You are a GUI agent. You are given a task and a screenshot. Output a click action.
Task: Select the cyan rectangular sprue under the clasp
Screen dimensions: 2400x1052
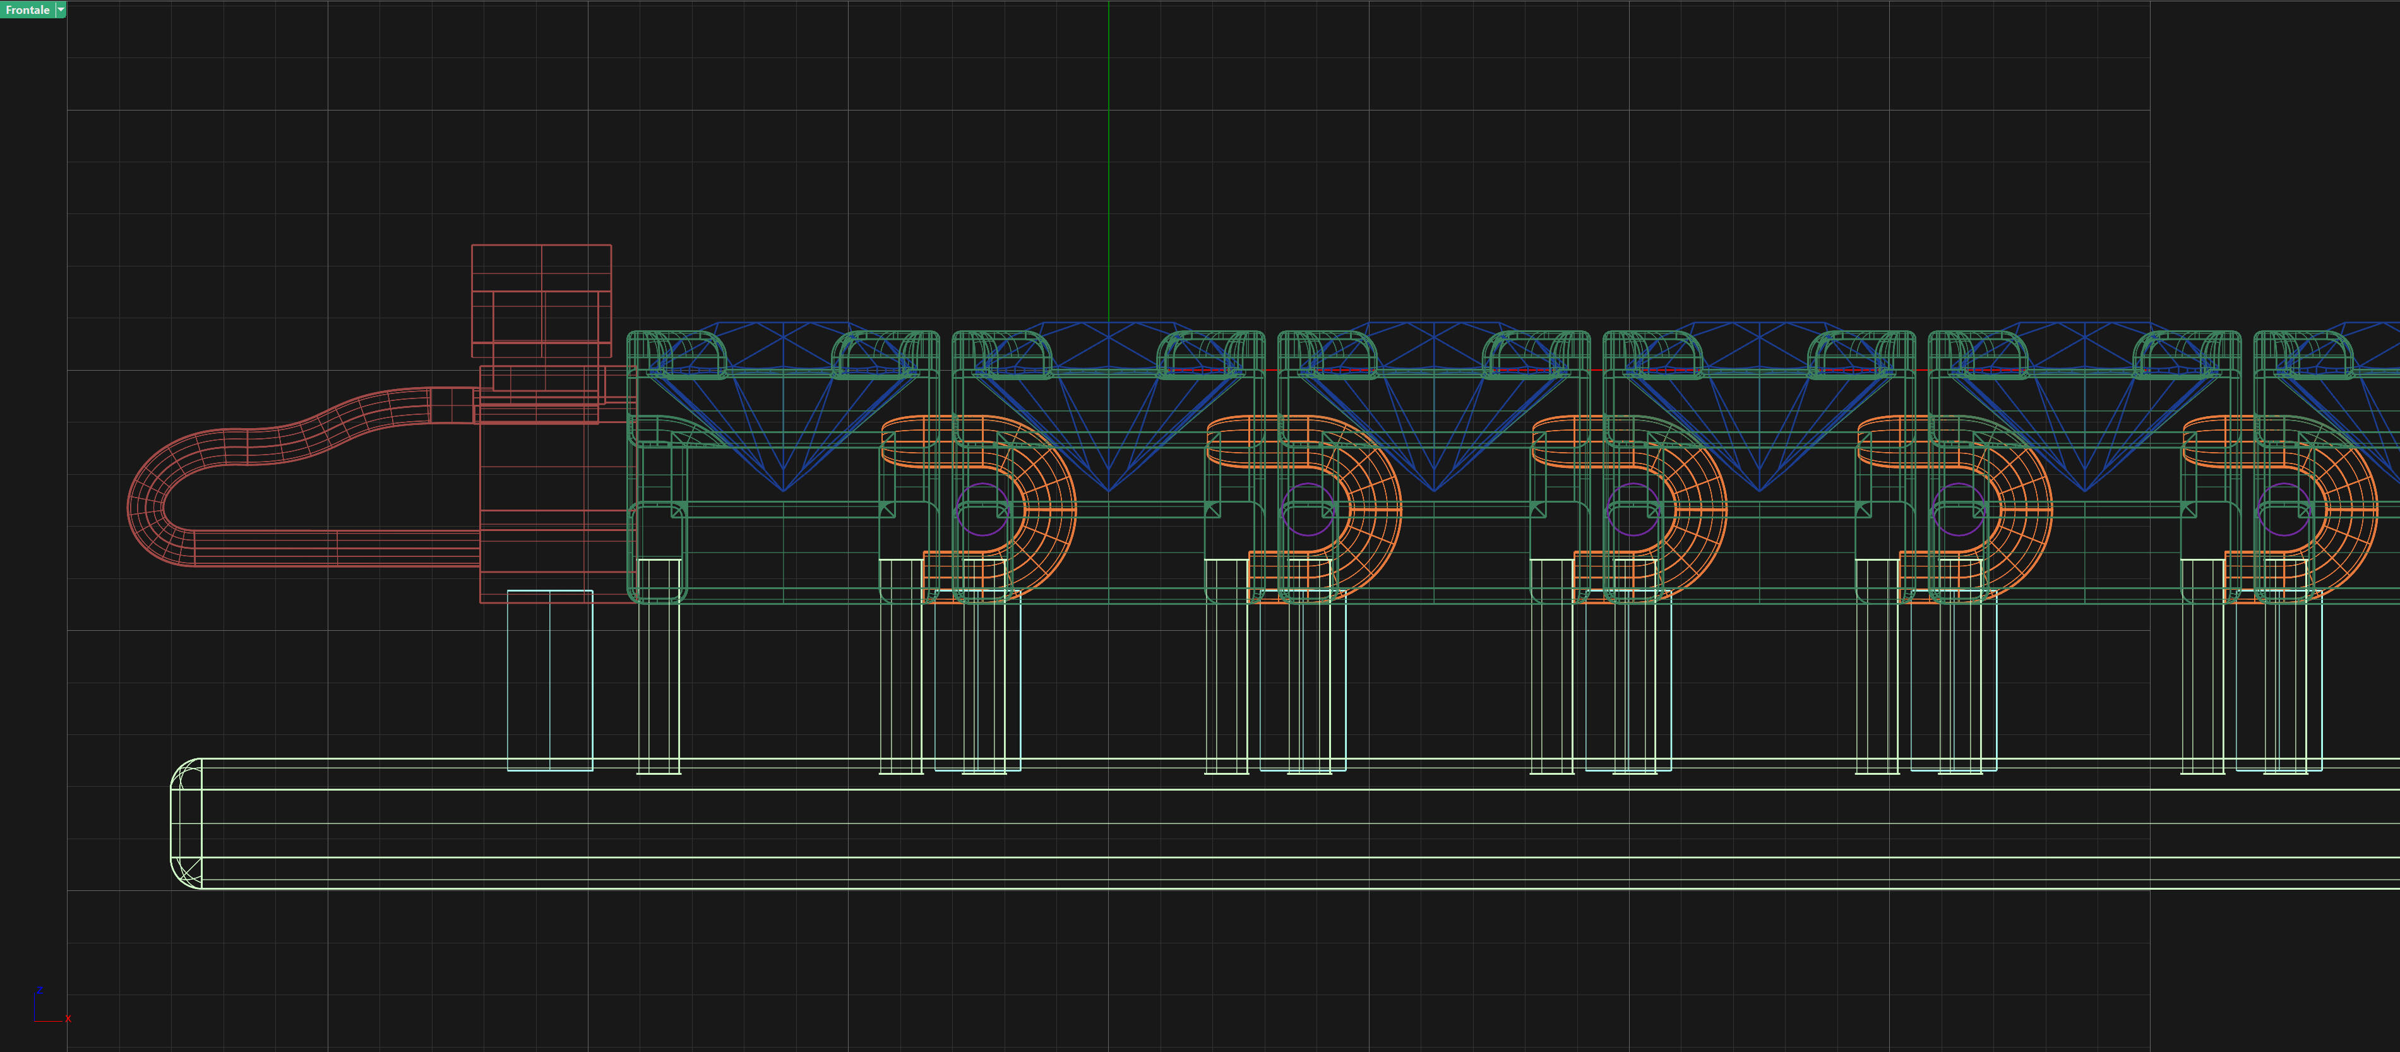[550, 680]
